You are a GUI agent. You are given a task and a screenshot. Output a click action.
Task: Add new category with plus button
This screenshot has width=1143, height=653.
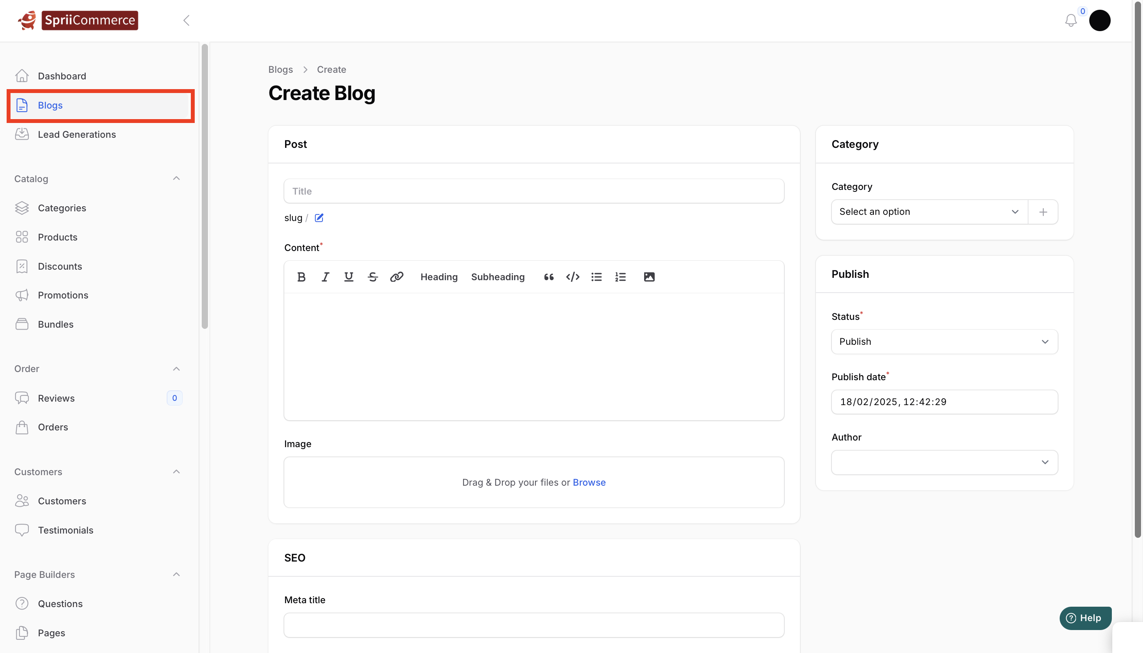point(1043,212)
